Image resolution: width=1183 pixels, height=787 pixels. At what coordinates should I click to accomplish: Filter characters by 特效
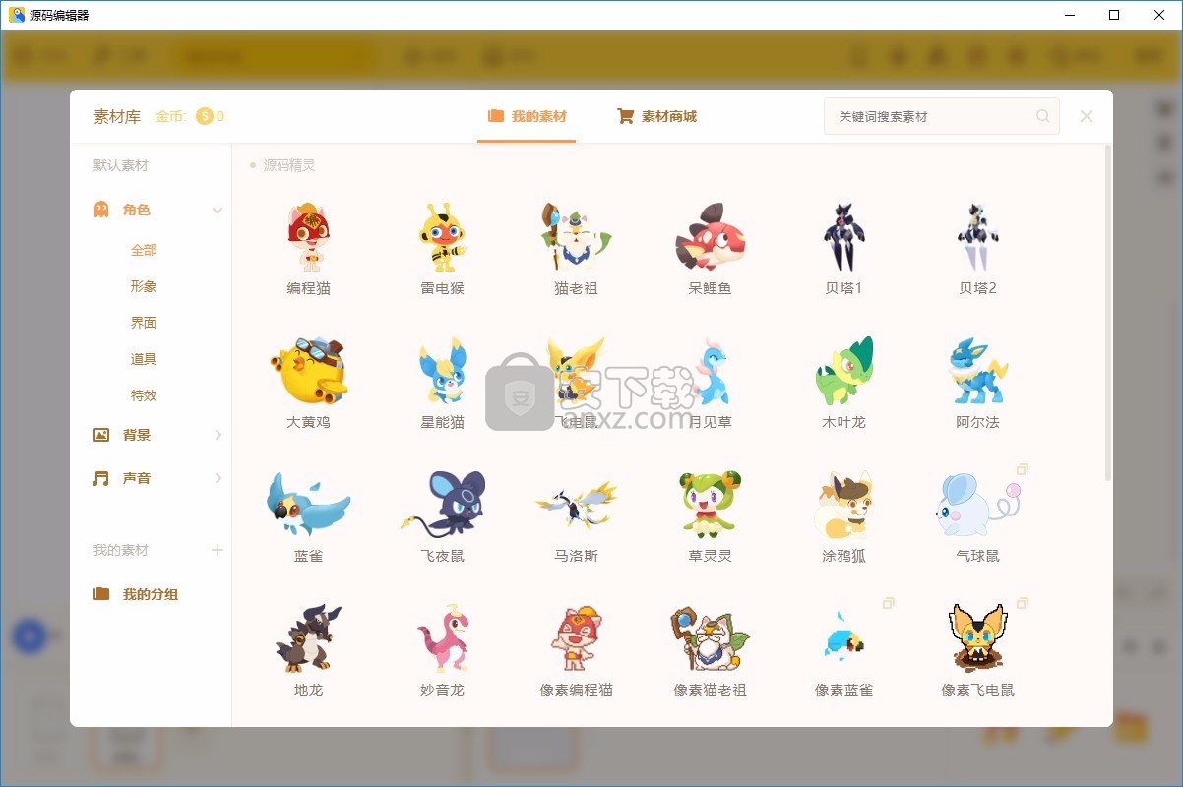144,395
